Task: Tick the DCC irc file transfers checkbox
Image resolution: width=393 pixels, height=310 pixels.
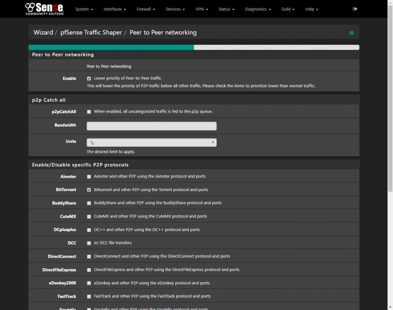Action: (89, 243)
